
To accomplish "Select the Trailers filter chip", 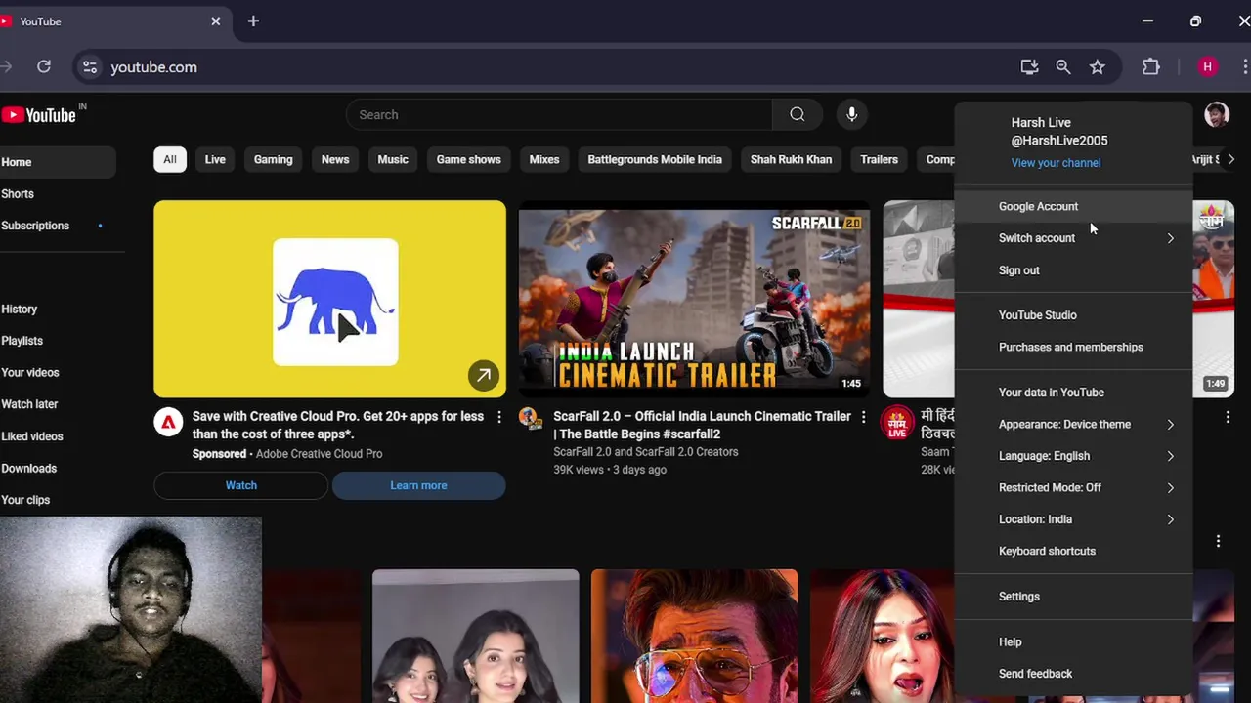I will coord(879,159).
